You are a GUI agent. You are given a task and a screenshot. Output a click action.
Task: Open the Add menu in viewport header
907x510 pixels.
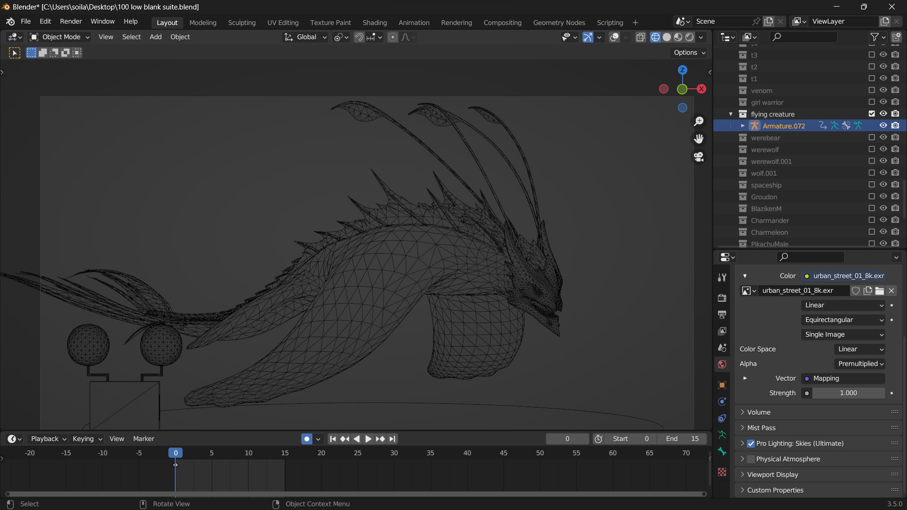(x=155, y=37)
